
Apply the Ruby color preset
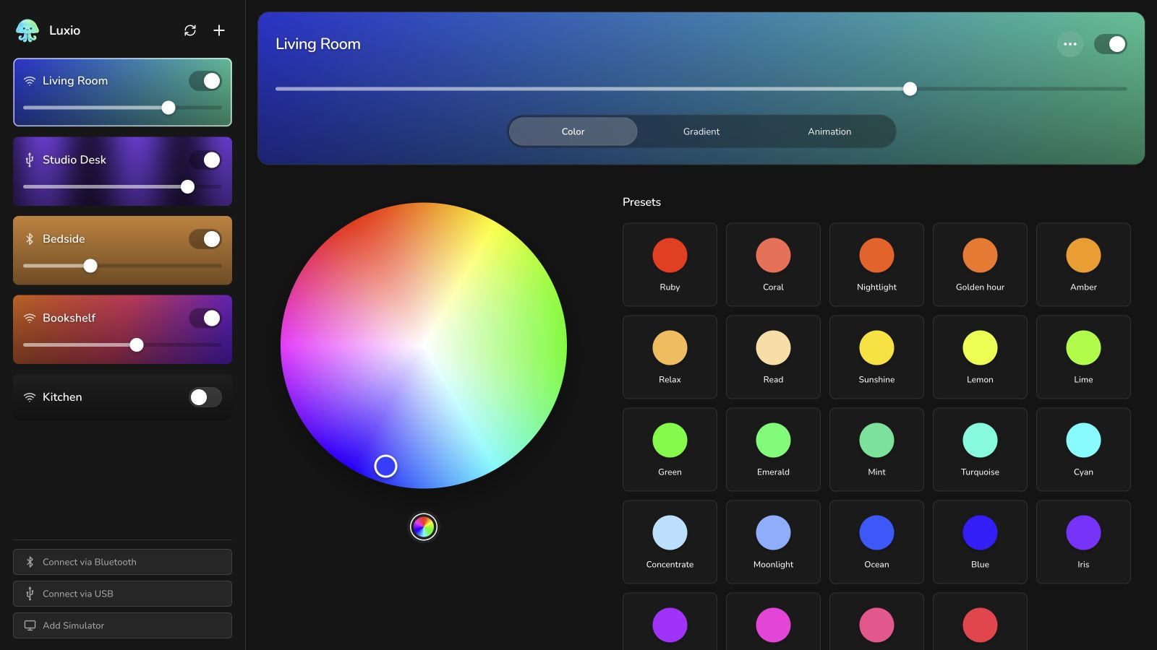[670, 264]
